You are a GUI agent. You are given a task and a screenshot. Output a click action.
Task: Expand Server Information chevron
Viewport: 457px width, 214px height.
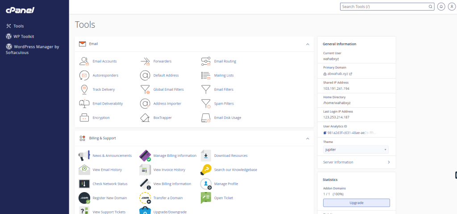click(388, 162)
